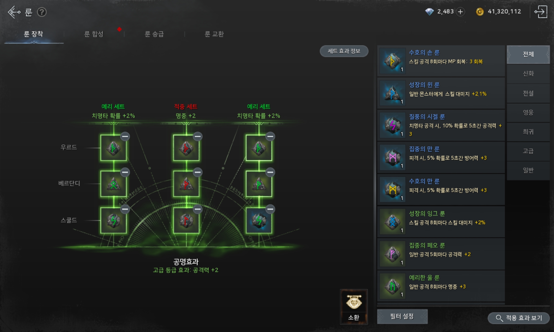Click the exit door icon at top right
The width and height of the screenshot is (554, 332).
[x=541, y=12]
